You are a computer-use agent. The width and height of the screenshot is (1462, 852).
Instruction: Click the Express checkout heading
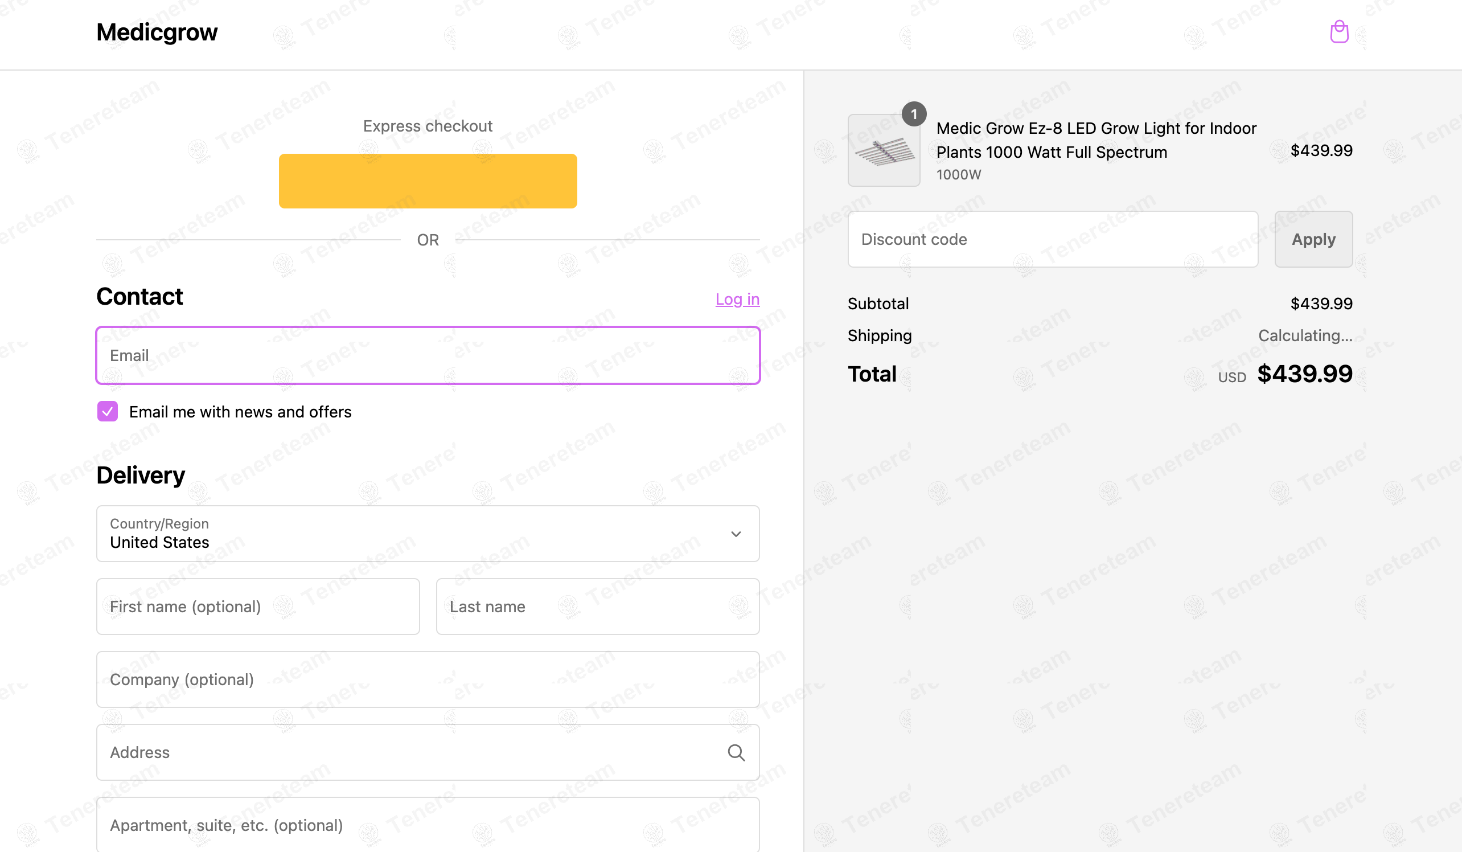click(428, 126)
